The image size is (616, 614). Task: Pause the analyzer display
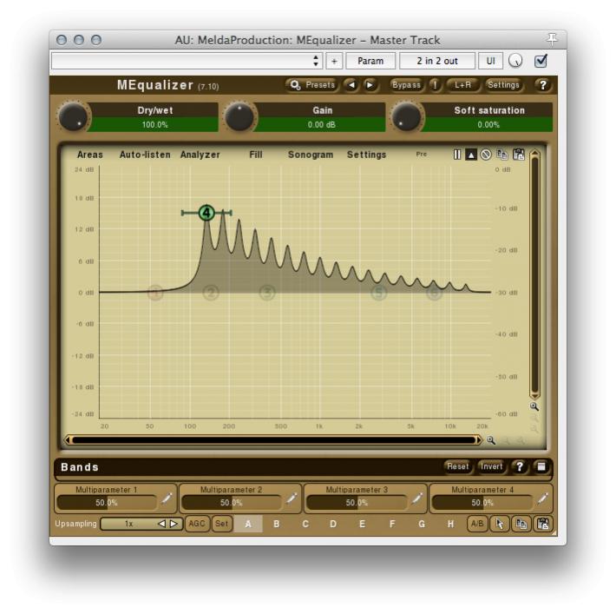(457, 155)
